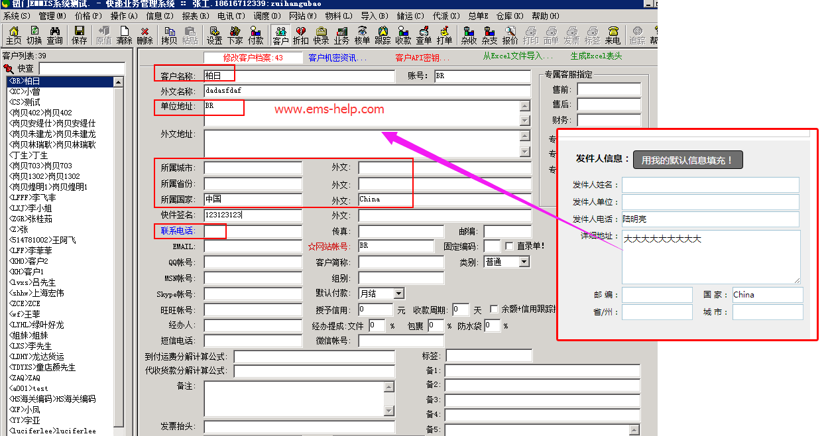Open the 仓库(K) menu

click(x=510, y=16)
